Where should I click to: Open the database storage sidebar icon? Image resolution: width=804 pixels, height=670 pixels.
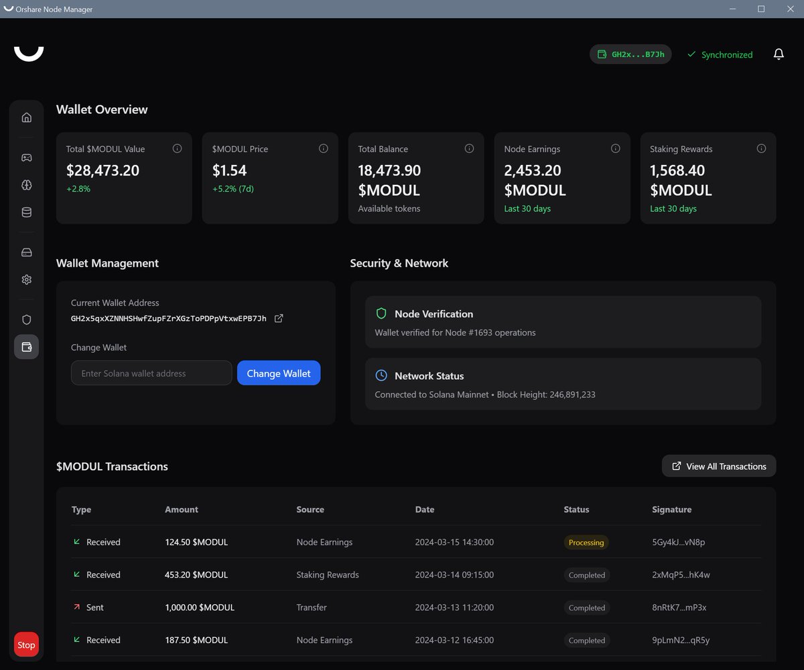[27, 212]
